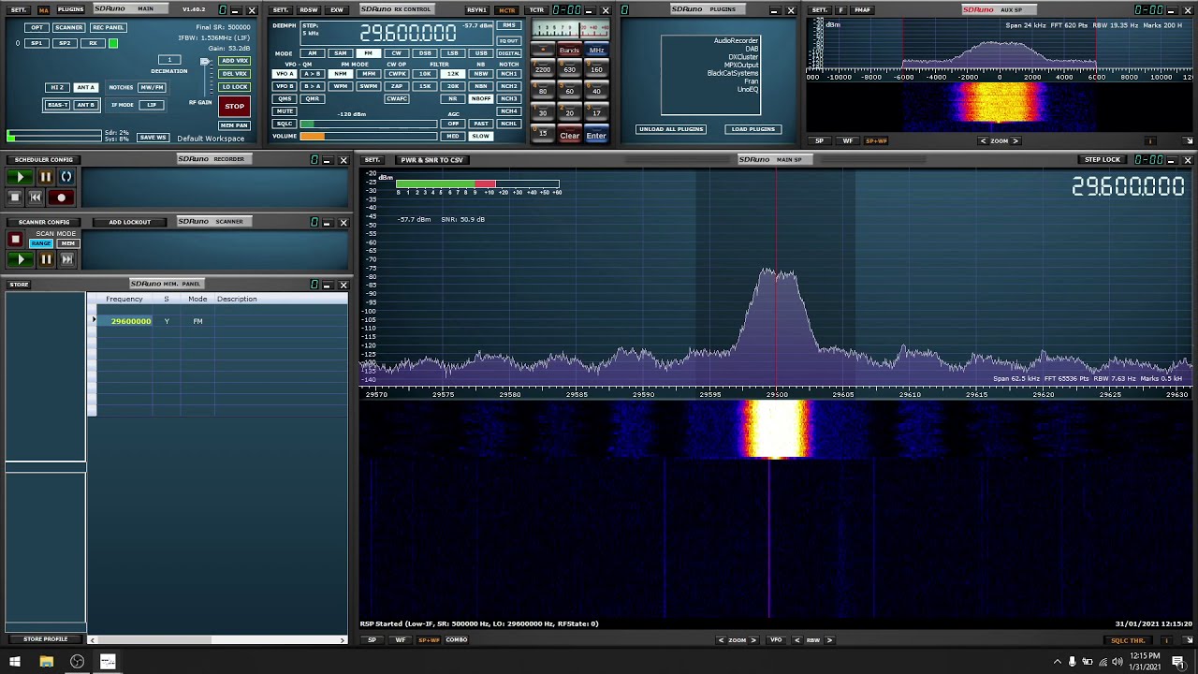
Task: Click the main frequency display 29.600.000
Action: coord(408,33)
